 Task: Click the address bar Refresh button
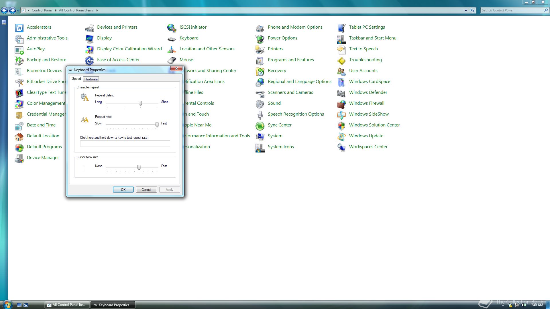point(472,10)
